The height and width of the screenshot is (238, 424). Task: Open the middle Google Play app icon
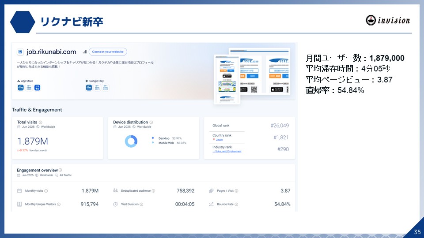tap(97, 87)
